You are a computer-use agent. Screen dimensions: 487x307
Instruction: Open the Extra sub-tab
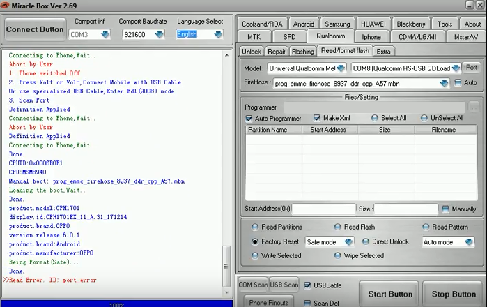pyautogui.click(x=384, y=52)
